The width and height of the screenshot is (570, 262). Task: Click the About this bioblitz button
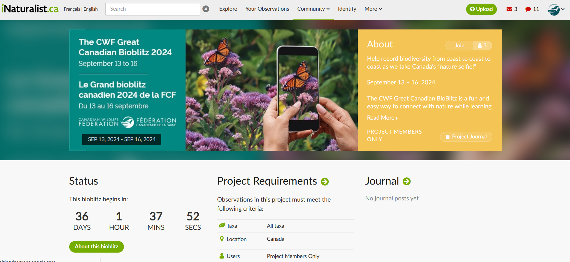96,247
